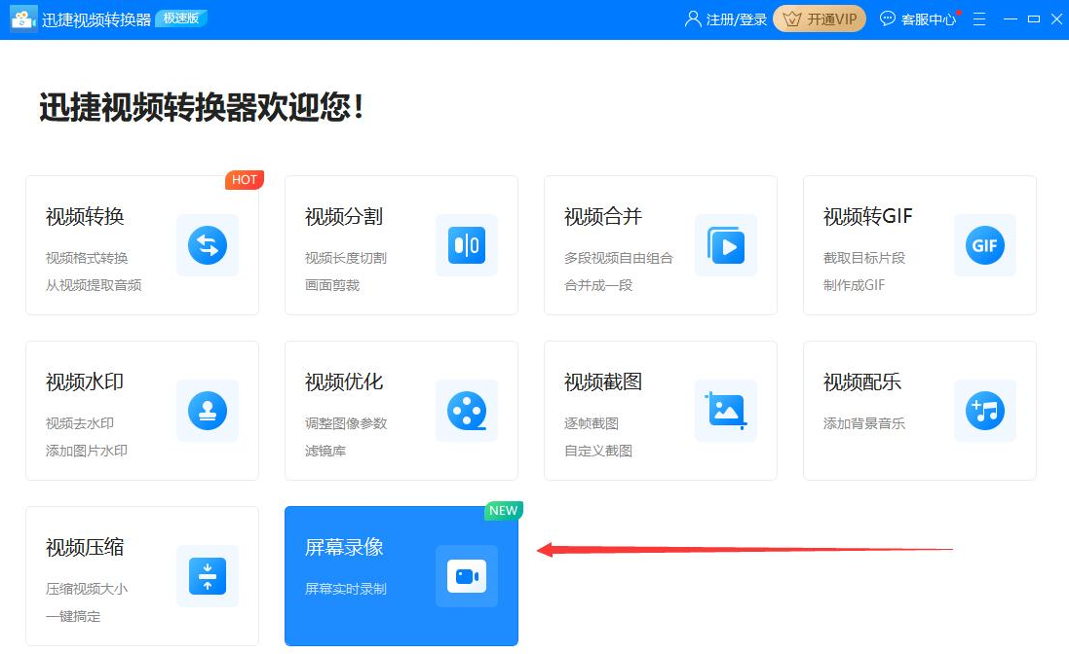This screenshot has width=1069, height=654.
Task: Click the text 一键搞定
Action: (x=73, y=616)
